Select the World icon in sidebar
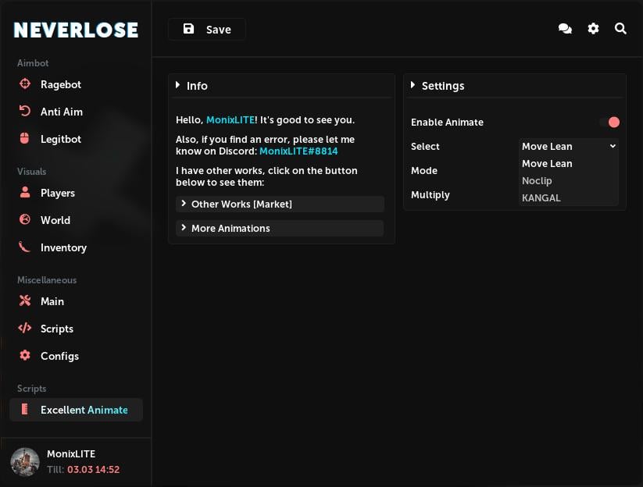Image resolution: width=643 pixels, height=487 pixels. [24, 220]
